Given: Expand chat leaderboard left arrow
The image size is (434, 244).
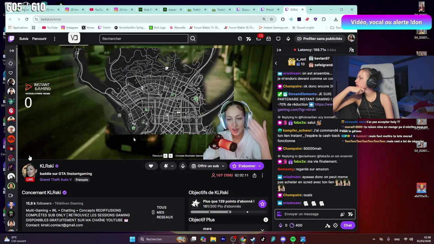Looking at the screenshot, I should tap(276, 63).
